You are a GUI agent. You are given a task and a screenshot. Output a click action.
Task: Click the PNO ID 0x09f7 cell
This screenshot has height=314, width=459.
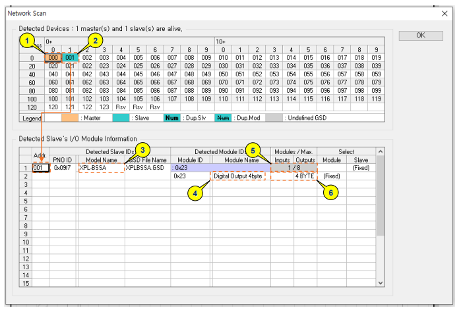click(x=64, y=168)
